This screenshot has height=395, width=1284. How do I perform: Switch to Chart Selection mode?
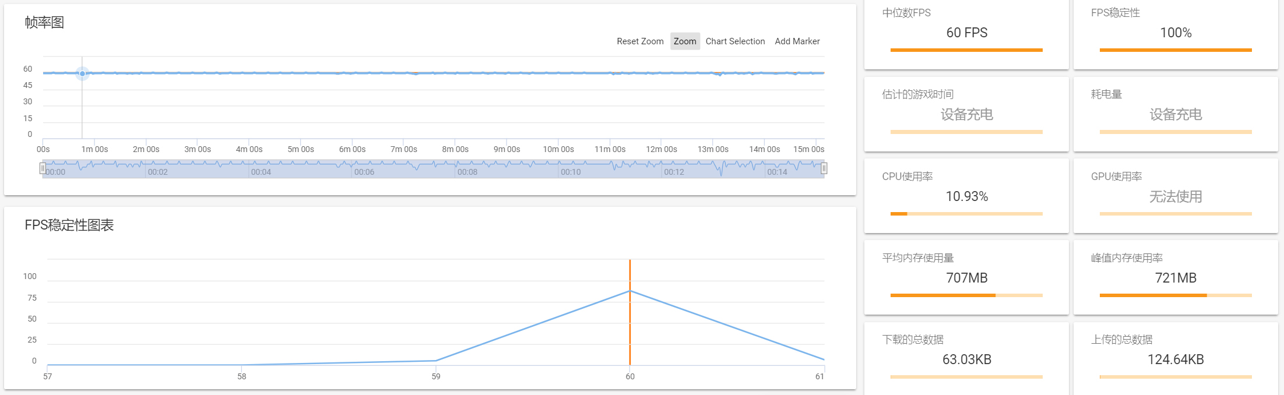point(735,41)
